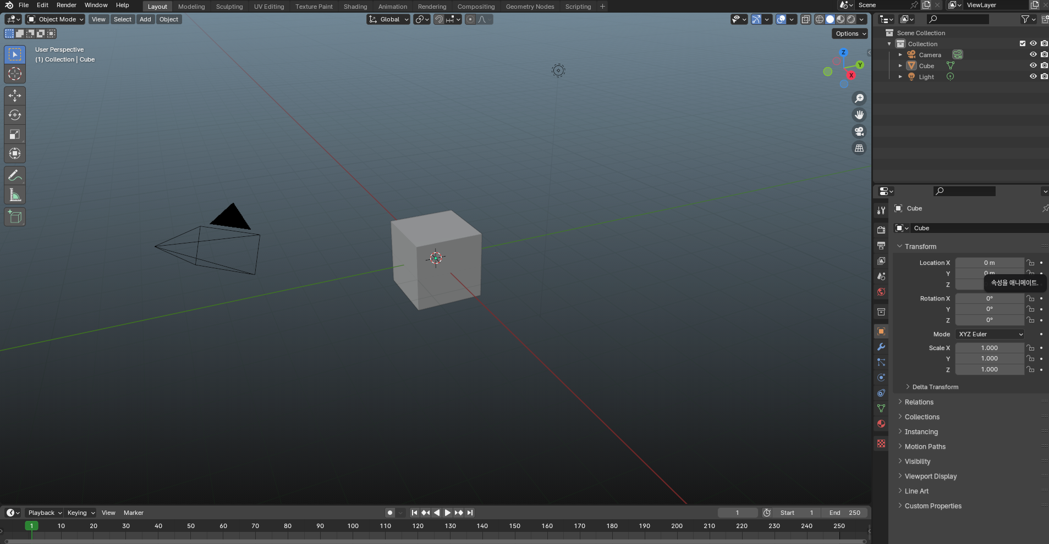
Task: Open the Tool properties tab
Action: tap(881, 210)
